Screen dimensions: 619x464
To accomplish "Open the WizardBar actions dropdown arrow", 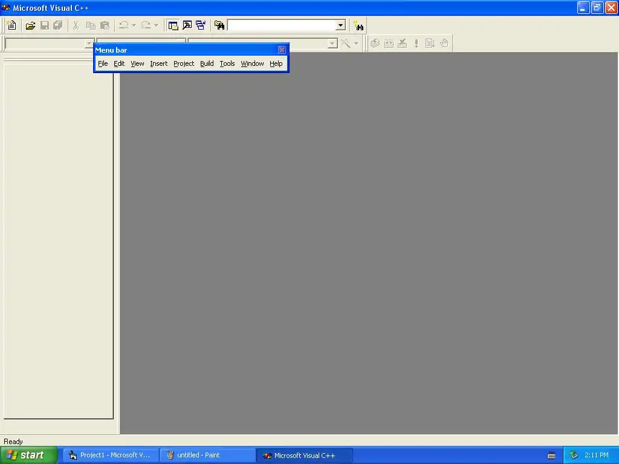I will [356, 43].
